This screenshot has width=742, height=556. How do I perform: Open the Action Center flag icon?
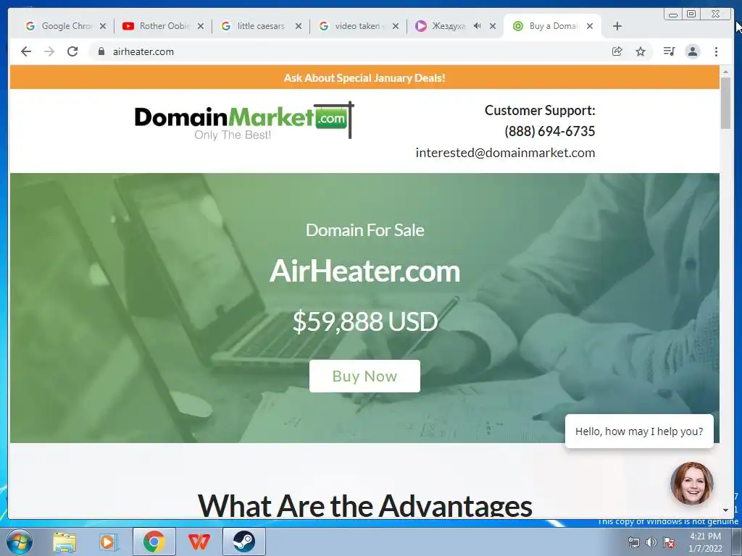[669, 542]
